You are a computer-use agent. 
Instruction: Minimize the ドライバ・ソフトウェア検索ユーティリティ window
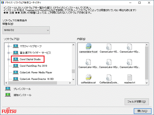point(130,3)
